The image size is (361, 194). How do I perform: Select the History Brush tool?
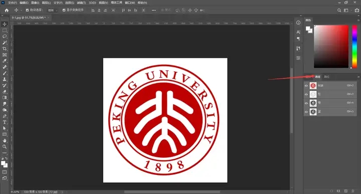click(5, 85)
